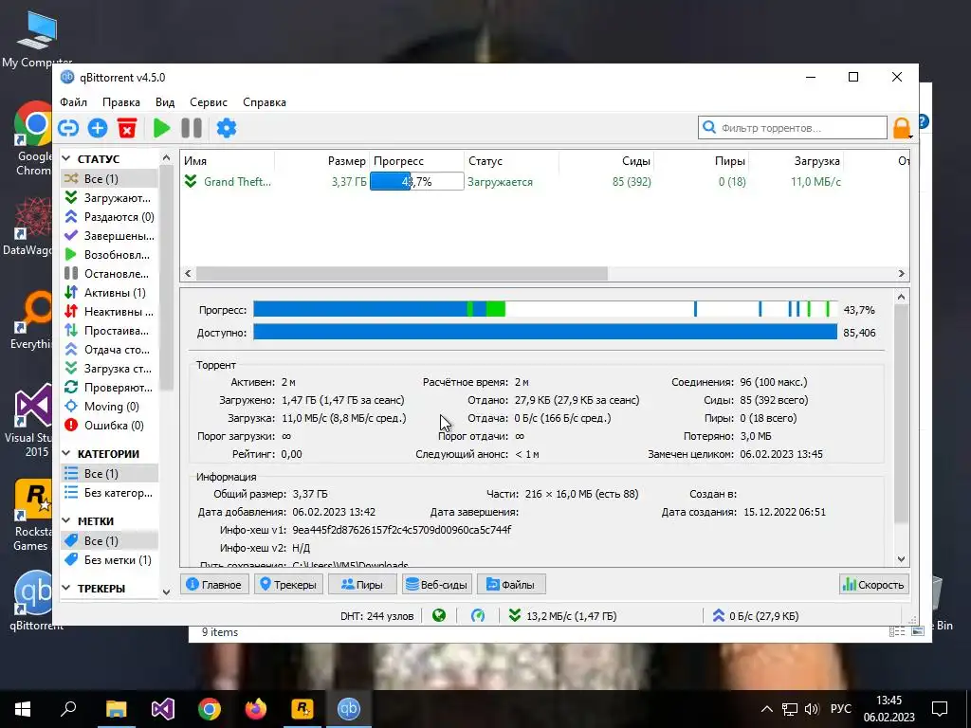Select the Moving (0) status filter
The width and height of the screenshot is (971, 728).
pos(110,406)
